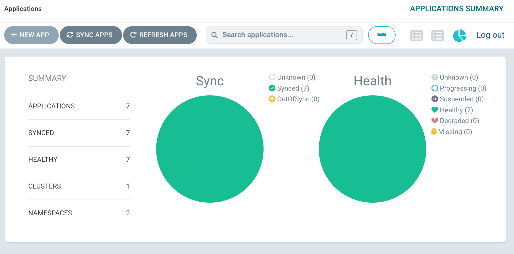Click the Progressing (0) legend label
514x254 pixels.
pos(463,88)
